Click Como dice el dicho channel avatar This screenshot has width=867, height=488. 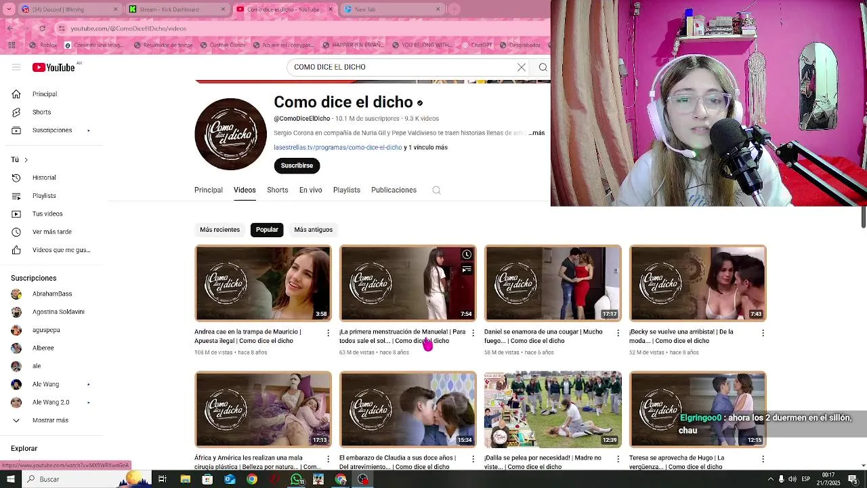tap(231, 134)
